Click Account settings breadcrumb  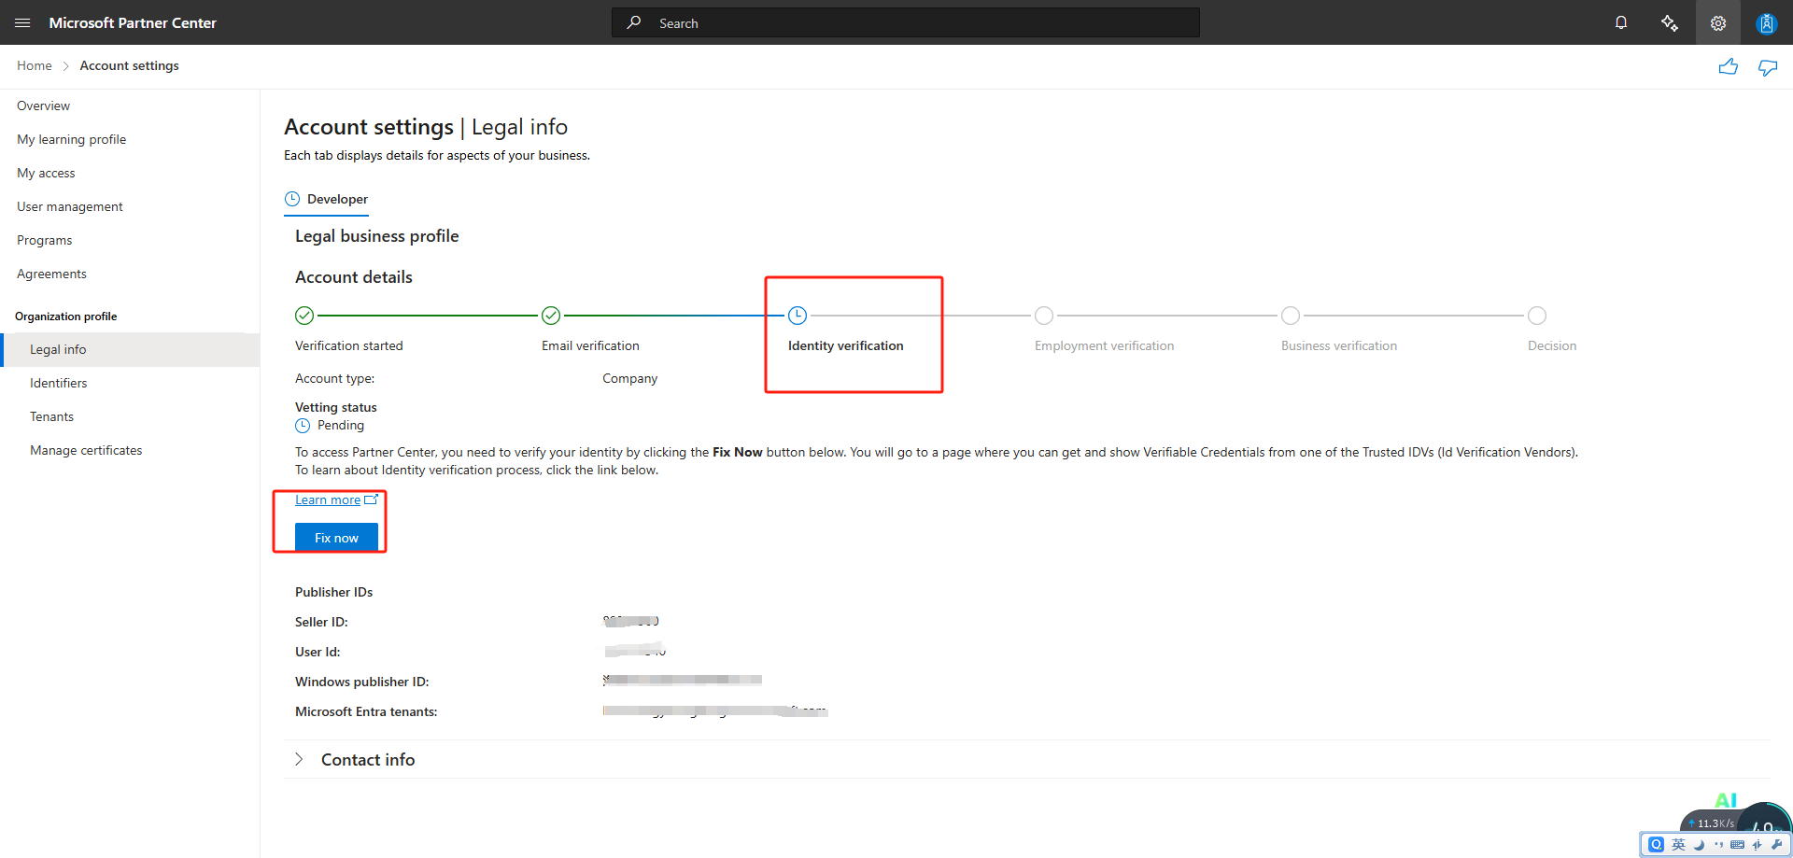(x=130, y=65)
